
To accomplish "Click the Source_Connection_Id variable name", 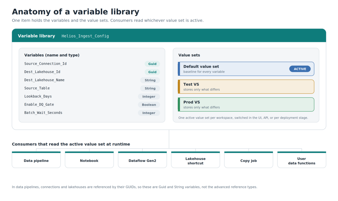I will click(x=45, y=64).
